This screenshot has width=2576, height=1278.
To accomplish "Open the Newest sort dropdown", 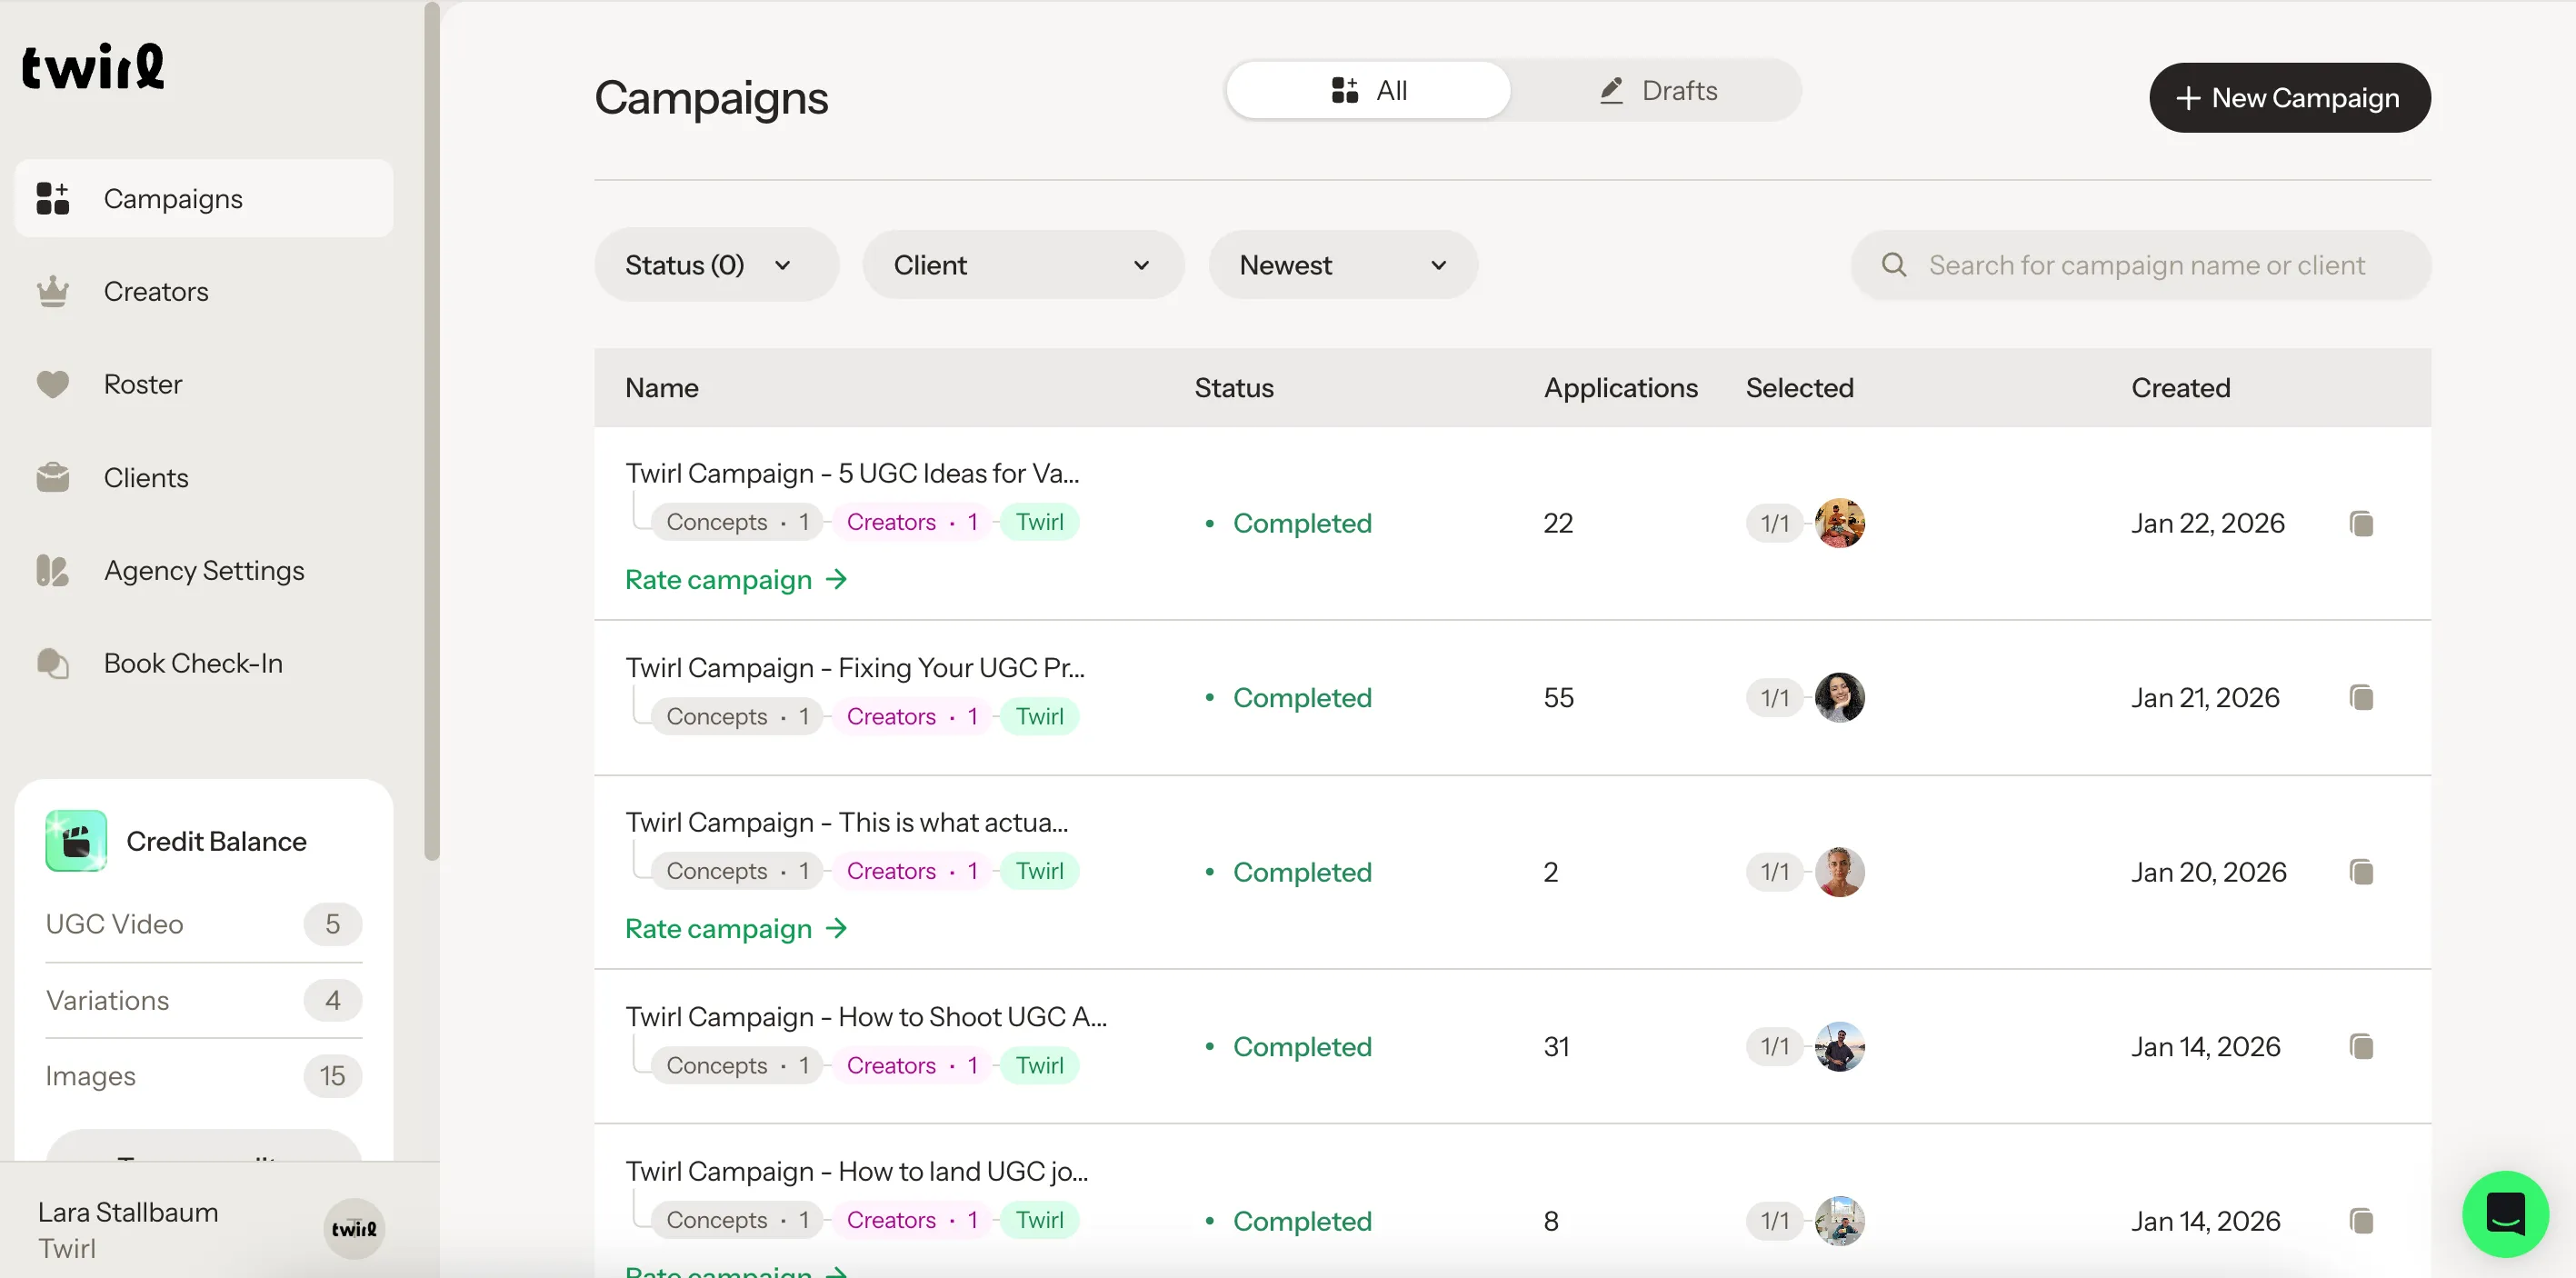I will tap(1342, 265).
